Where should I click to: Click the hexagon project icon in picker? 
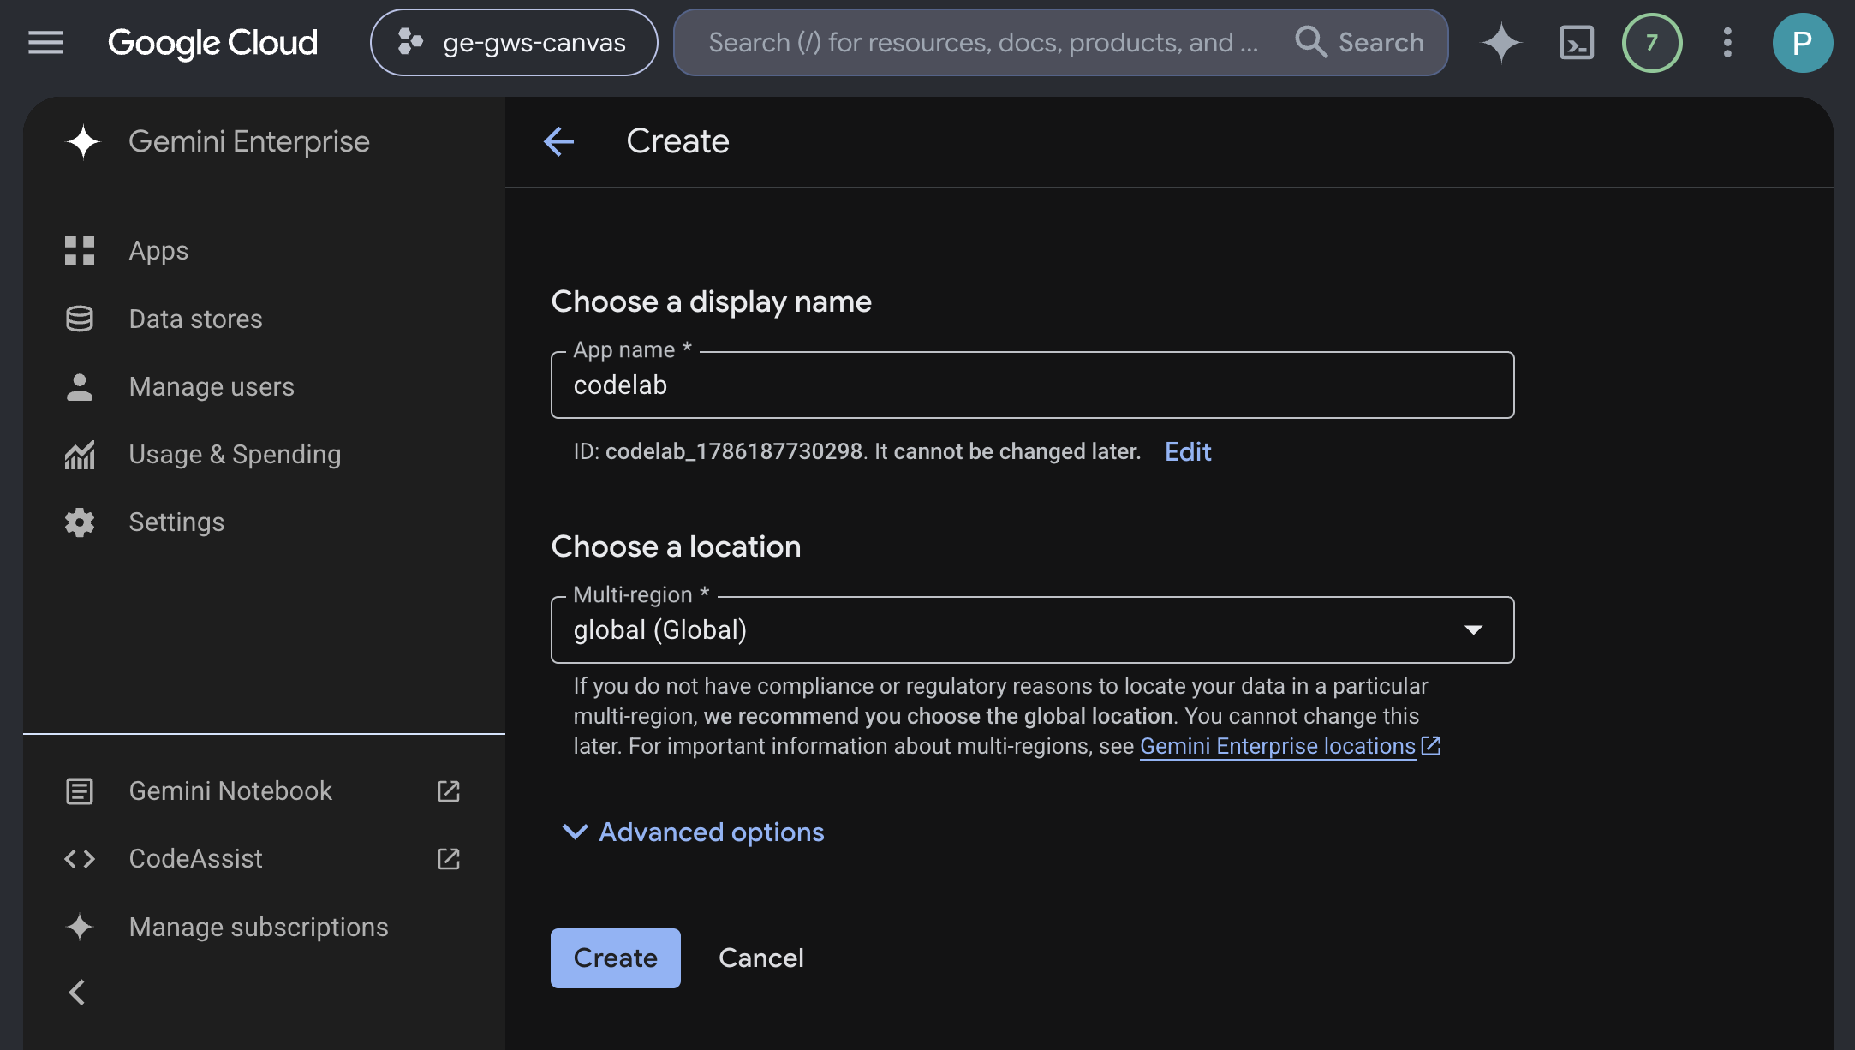pos(410,41)
